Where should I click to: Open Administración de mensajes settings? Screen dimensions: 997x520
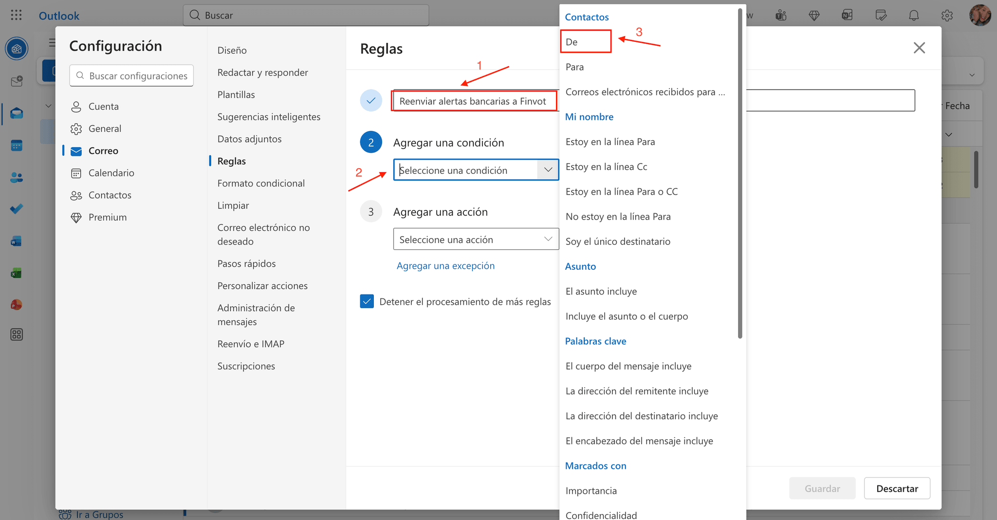coord(256,315)
